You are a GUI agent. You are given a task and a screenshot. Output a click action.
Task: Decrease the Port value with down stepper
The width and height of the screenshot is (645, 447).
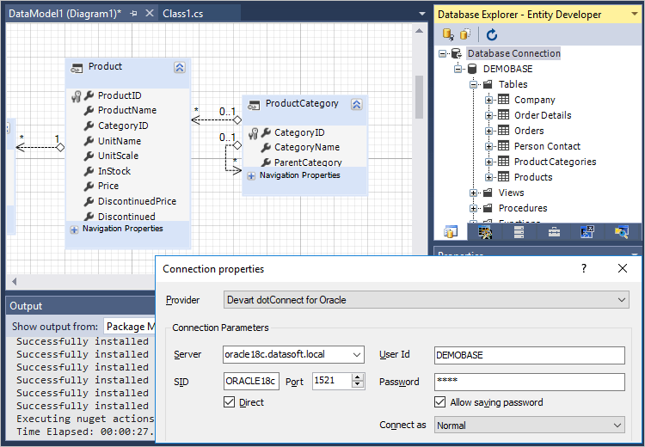(x=358, y=385)
